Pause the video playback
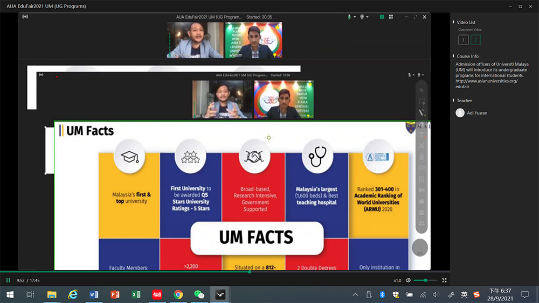539x303 pixels. click(8, 280)
